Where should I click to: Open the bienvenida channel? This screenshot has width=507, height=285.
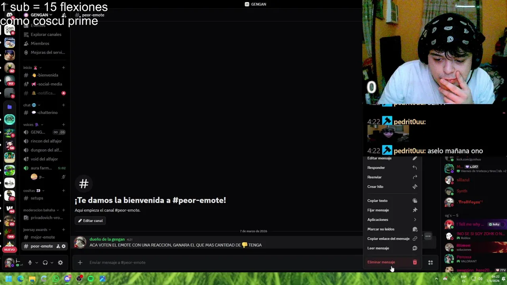coord(44,75)
